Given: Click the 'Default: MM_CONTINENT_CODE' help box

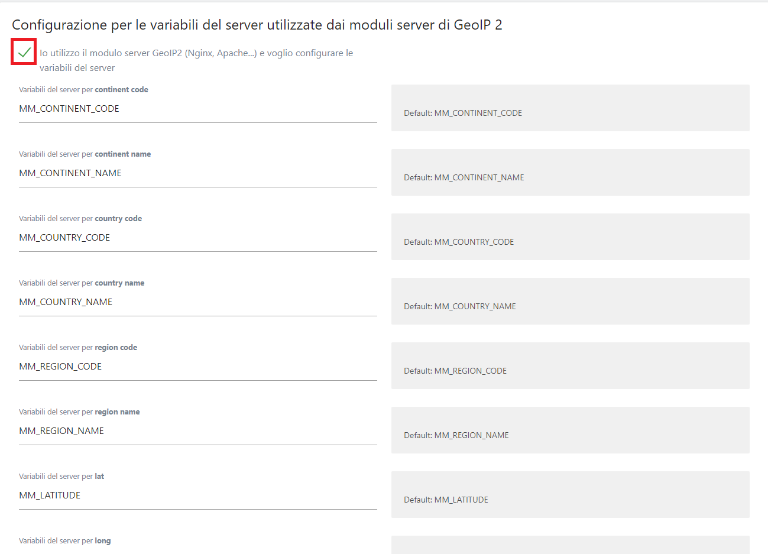Looking at the screenshot, I should 570,108.
